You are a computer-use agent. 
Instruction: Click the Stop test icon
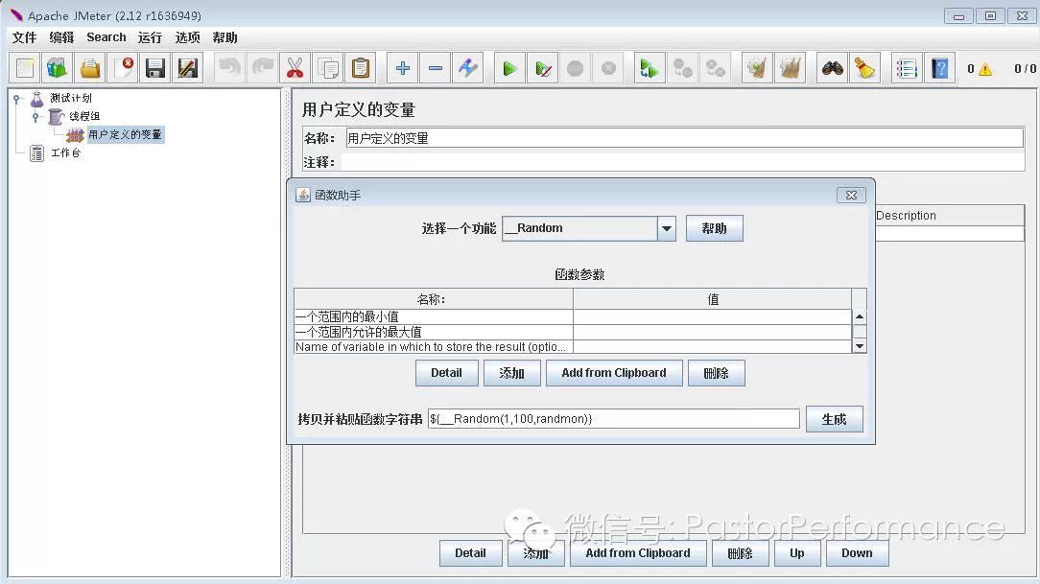[575, 68]
